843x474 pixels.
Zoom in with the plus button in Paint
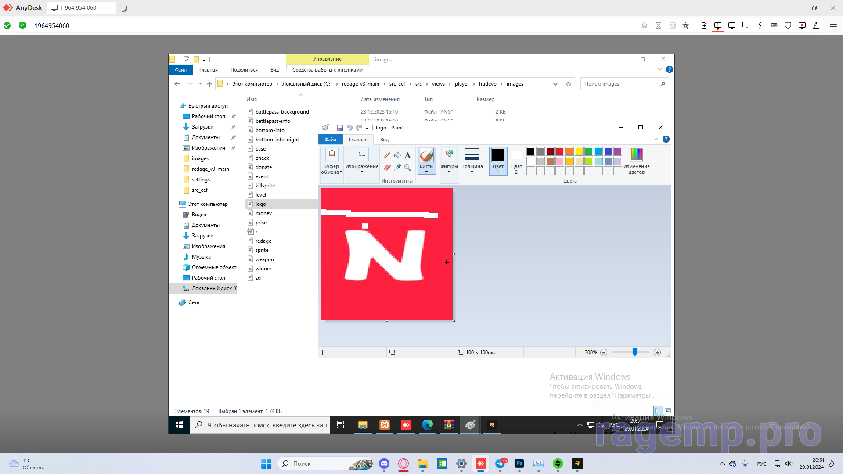coord(657,352)
